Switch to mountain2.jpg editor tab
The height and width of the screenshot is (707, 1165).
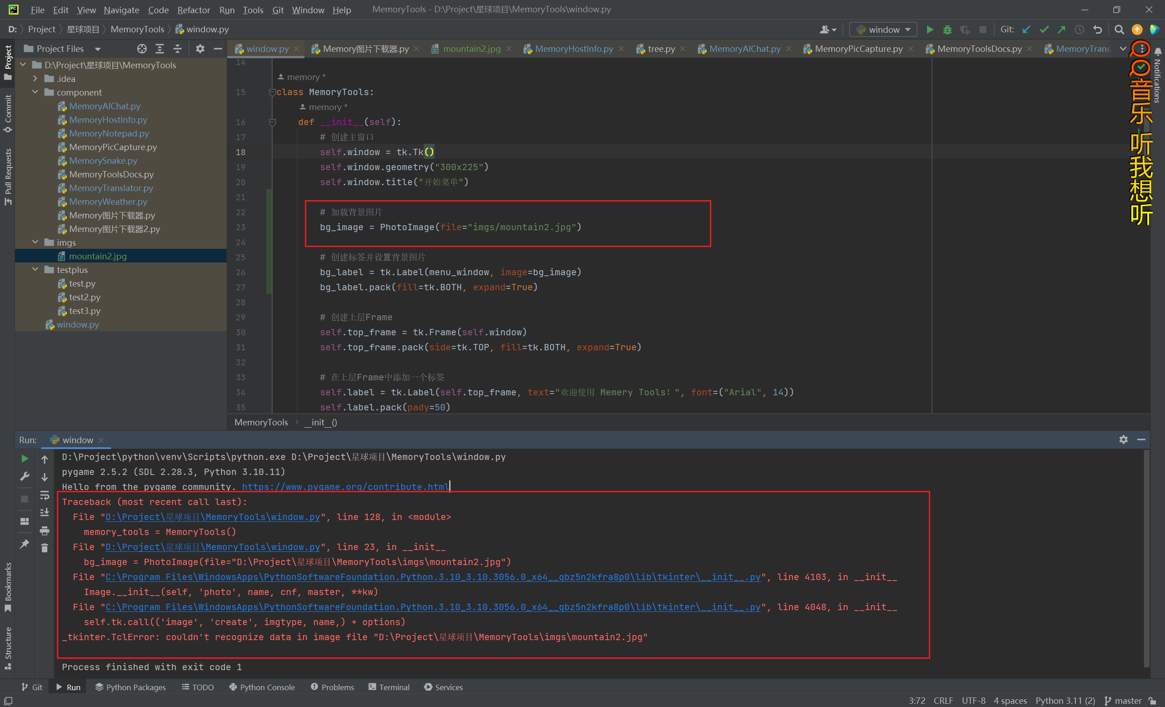(x=471, y=49)
